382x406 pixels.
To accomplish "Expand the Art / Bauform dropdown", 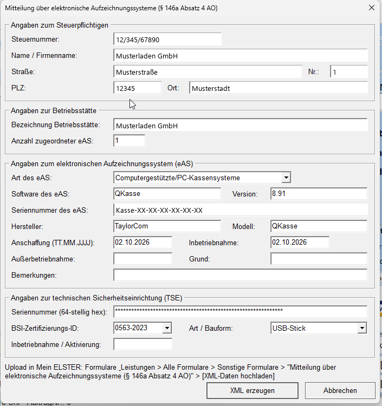I will point(362,328).
